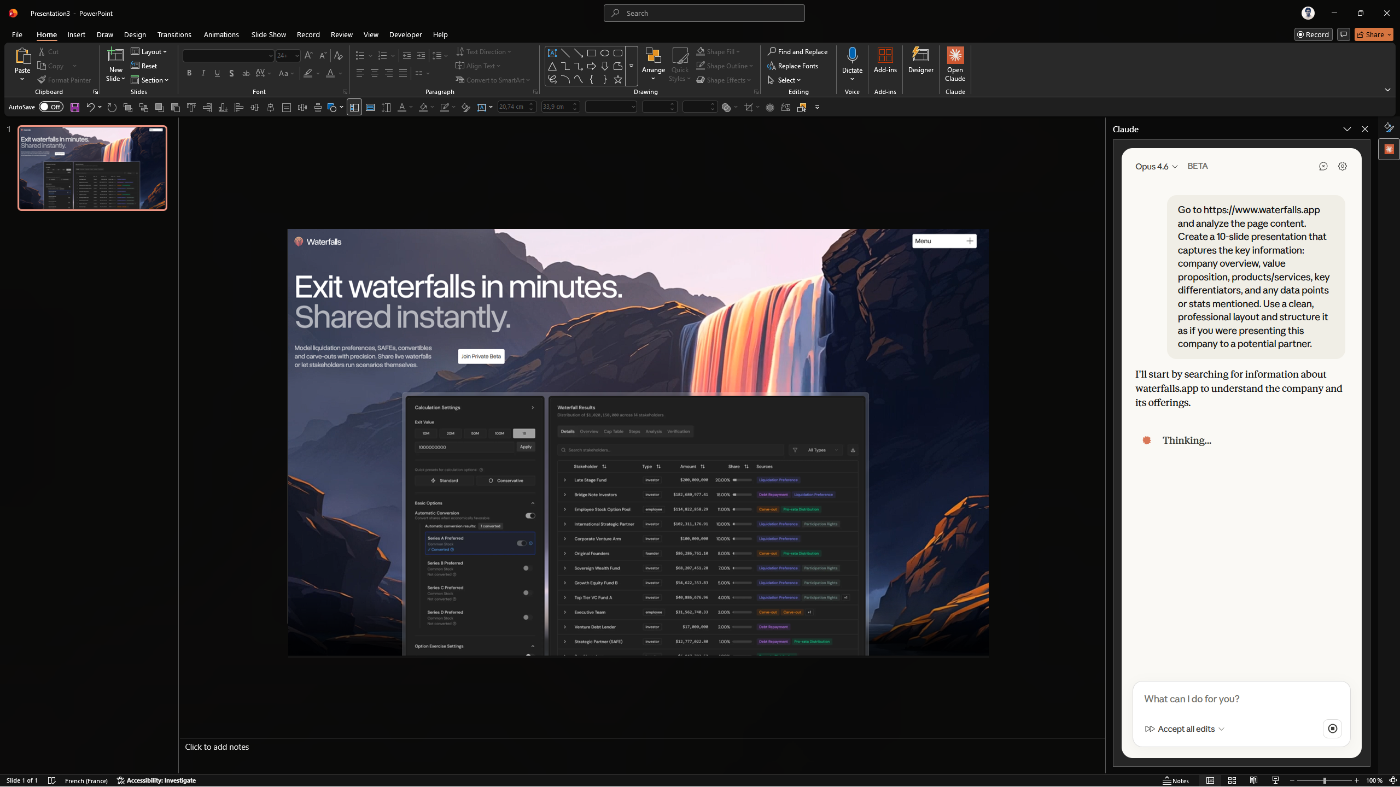Toggle Bold formatting
This screenshot has width=1400, height=787.
tap(189, 73)
